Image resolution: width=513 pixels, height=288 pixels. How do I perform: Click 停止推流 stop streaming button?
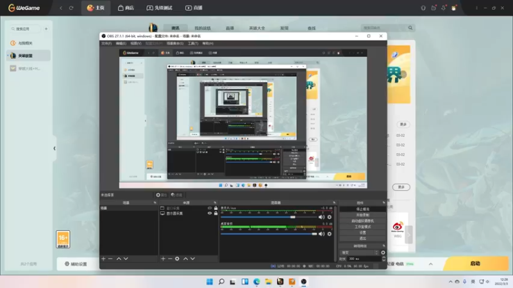[x=362, y=209]
